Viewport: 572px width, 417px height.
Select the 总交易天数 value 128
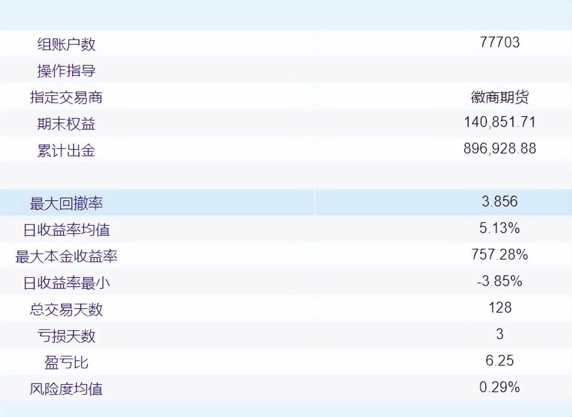point(500,309)
